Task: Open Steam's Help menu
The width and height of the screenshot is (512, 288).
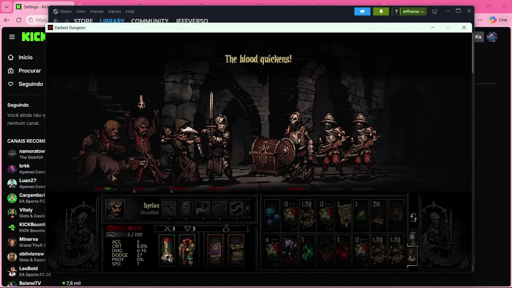Action: coord(130,11)
